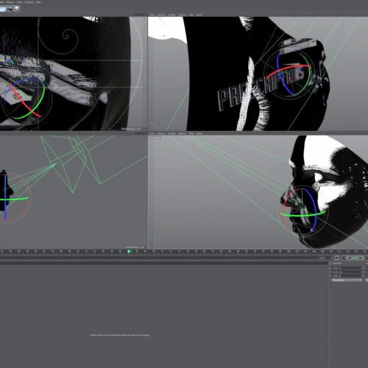Click the Position X value field
This screenshot has width=368, height=368.
pos(346,268)
